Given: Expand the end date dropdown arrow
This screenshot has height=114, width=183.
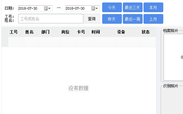Looking at the screenshot, I should 97,8.
